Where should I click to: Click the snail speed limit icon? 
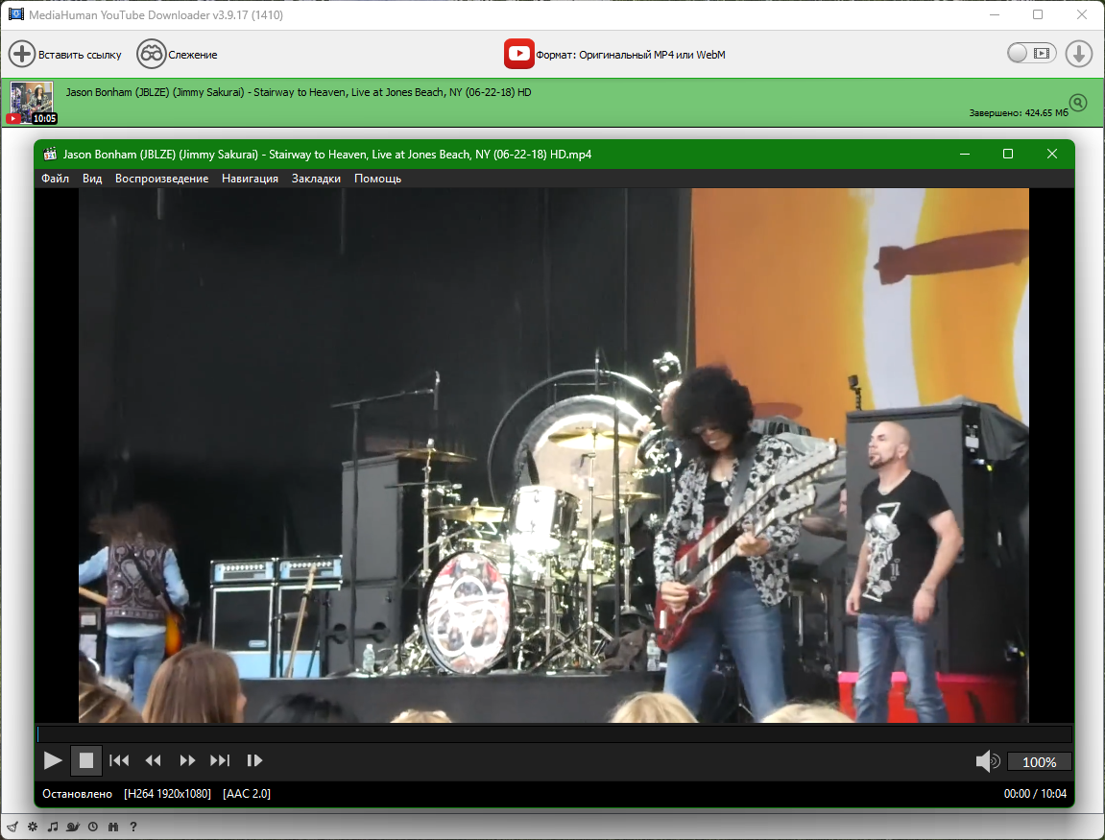pos(73,827)
